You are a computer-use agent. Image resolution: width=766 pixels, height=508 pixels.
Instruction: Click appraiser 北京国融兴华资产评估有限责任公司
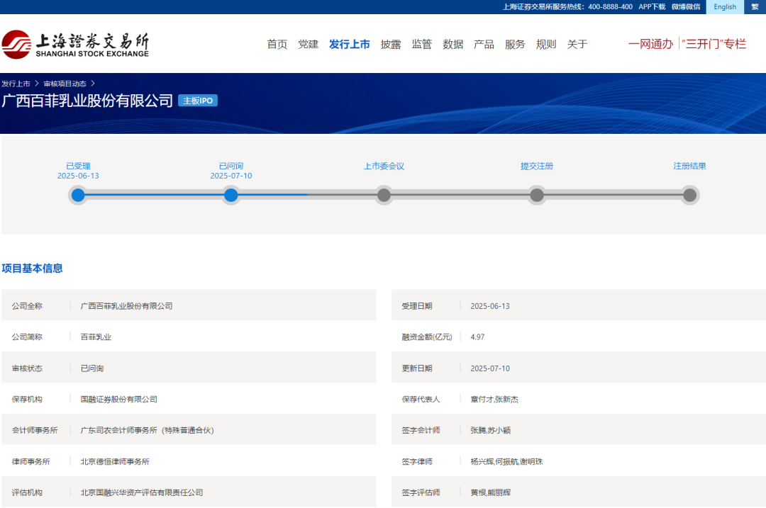(x=142, y=493)
